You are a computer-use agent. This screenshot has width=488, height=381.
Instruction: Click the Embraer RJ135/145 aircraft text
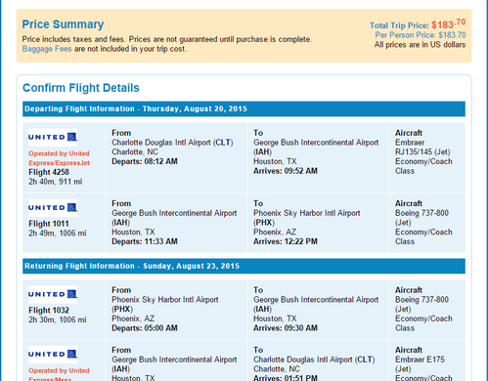422,148
